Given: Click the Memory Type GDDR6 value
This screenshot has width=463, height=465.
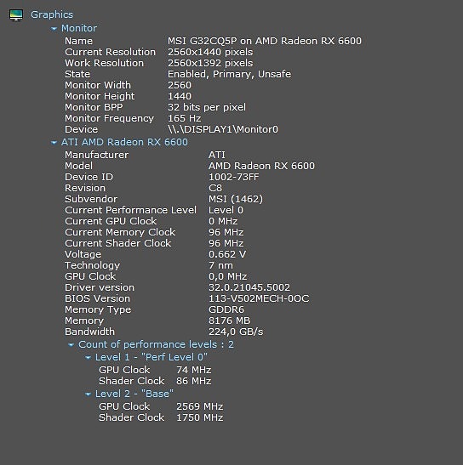Looking at the screenshot, I should tap(226, 309).
